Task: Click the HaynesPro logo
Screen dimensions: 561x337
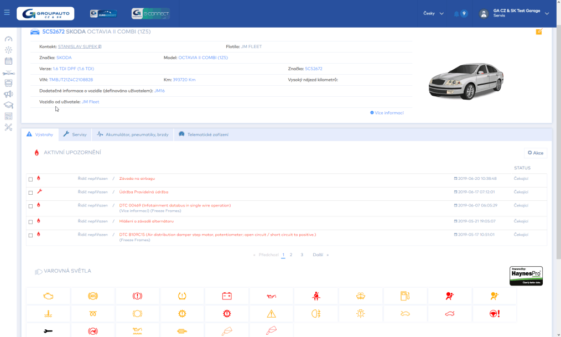Action: 526,276
